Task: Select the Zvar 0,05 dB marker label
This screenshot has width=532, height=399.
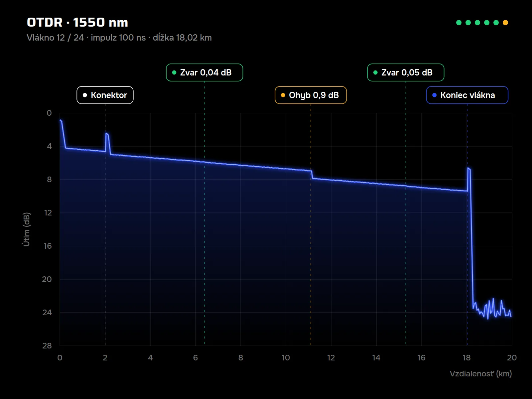Action: (x=406, y=72)
